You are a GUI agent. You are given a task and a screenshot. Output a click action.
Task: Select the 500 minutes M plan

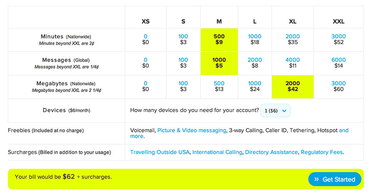[219, 40]
